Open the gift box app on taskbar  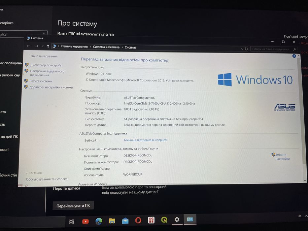click(x=151, y=220)
